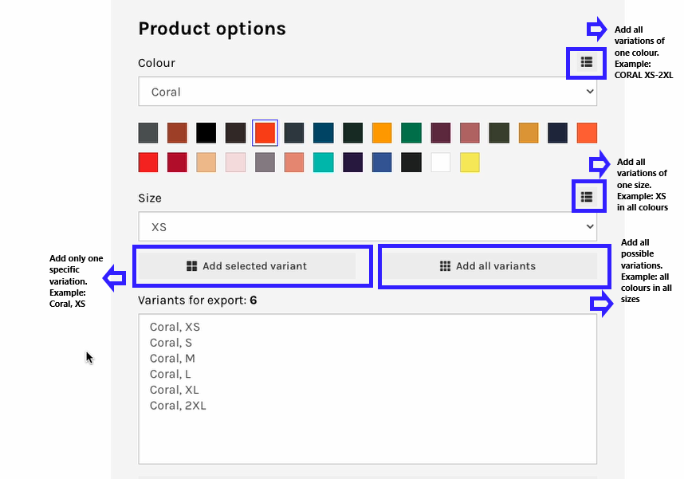This screenshot has height=479, width=684.
Task: Open the Colour dropdown showing Coral
Action: [x=368, y=92]
